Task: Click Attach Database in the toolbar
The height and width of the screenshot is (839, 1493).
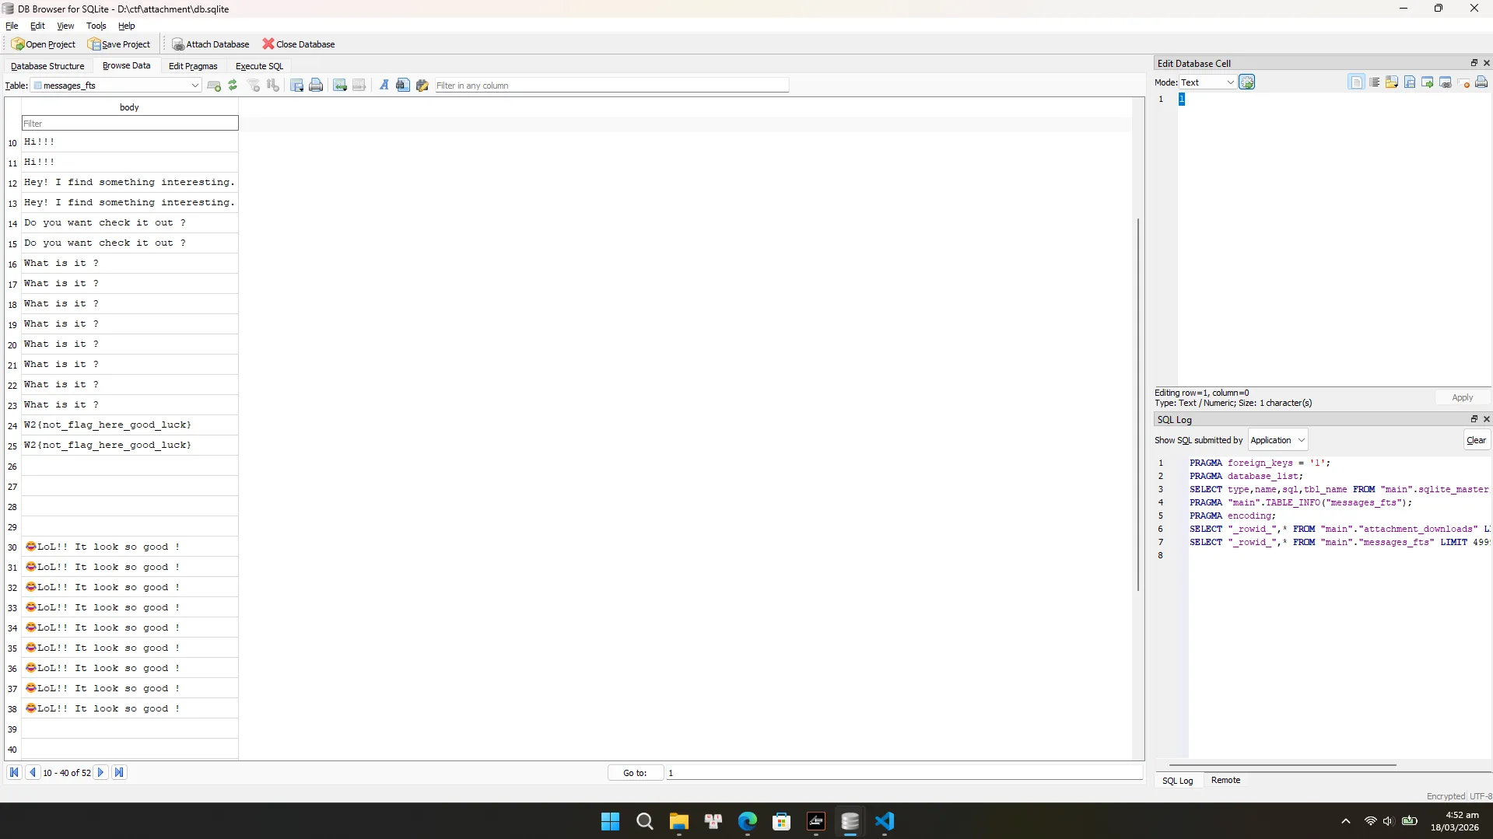Action: pyautogui.click(x=211, y=44)
